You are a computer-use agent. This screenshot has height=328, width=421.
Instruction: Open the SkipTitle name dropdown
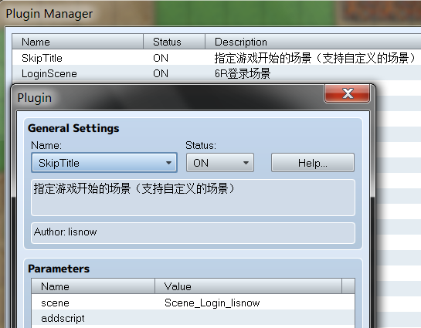104,163
